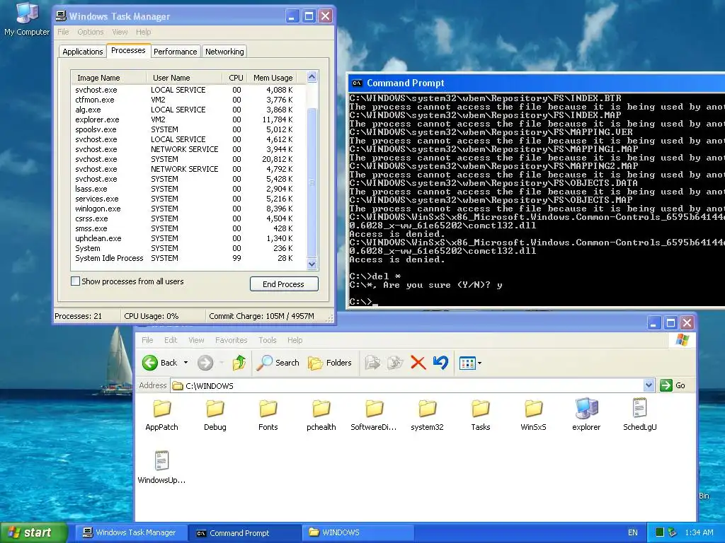
Task: Open the Start menu
Action: (x=33, y=532)
